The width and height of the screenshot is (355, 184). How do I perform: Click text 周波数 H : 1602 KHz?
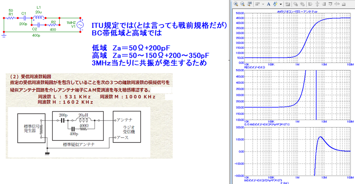click(66, 102)
